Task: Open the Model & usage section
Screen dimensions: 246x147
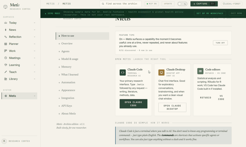Action: click(x=82, y=59)
